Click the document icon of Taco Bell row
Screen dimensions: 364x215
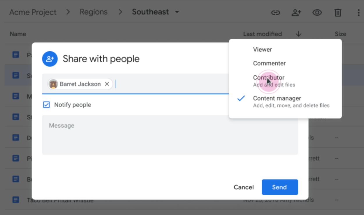(x=16, y=200)
